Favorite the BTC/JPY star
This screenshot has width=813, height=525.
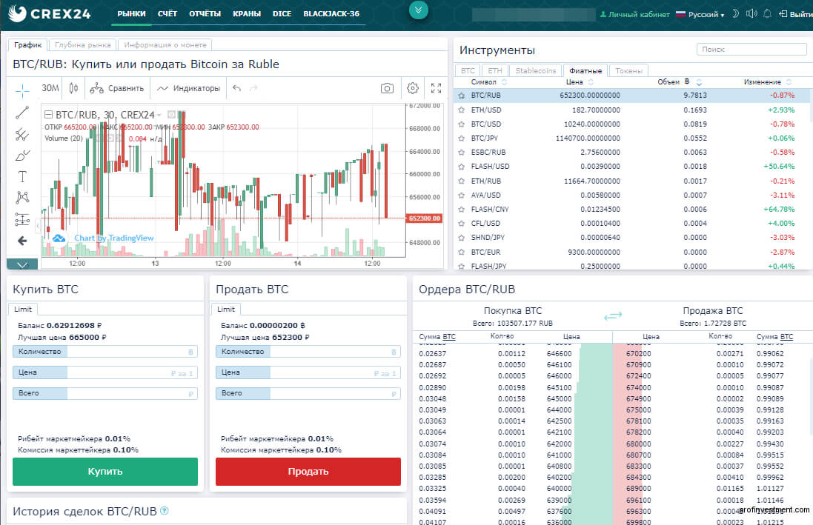pyautogui.click(x=462, y=138)
